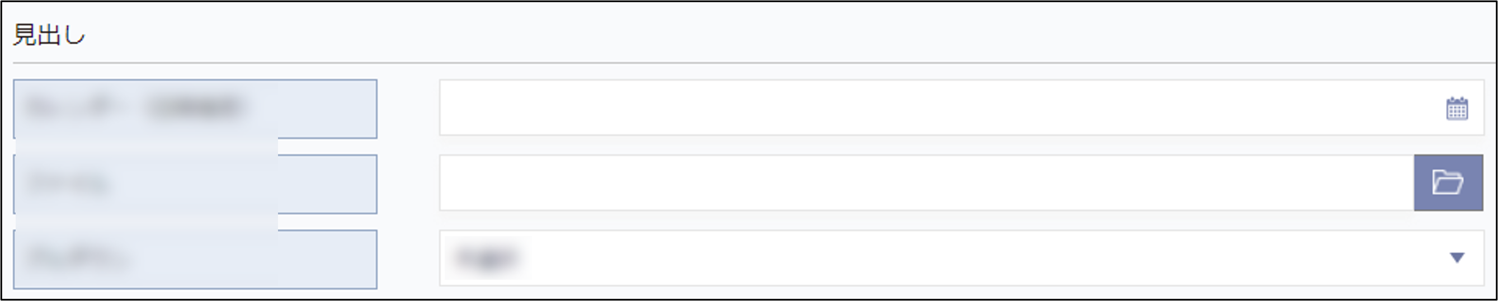Open the bottom combo box field
This screenshot has width=1498, height=301.
coord(962,257)
